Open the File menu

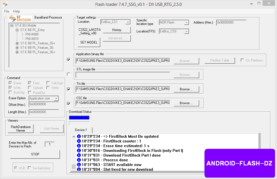click(6, 11)
